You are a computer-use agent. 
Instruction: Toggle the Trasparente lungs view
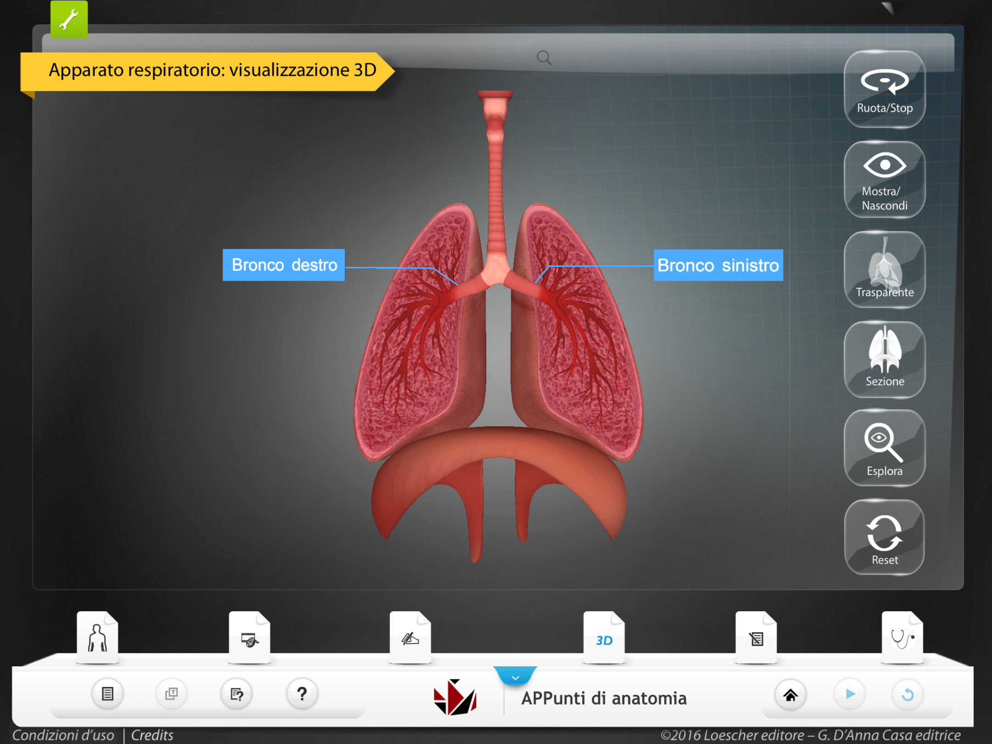884,269
